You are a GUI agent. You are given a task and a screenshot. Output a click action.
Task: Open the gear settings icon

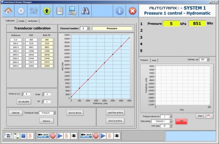tap(21, 11)
